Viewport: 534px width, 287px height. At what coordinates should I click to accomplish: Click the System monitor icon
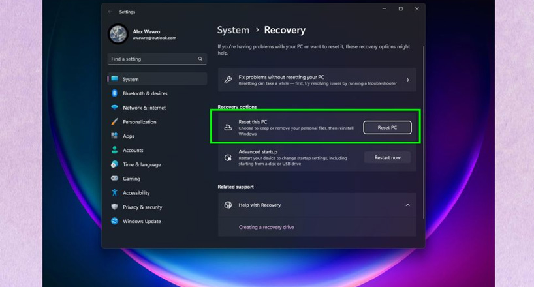pyautogui.click(x=115, y=79)
